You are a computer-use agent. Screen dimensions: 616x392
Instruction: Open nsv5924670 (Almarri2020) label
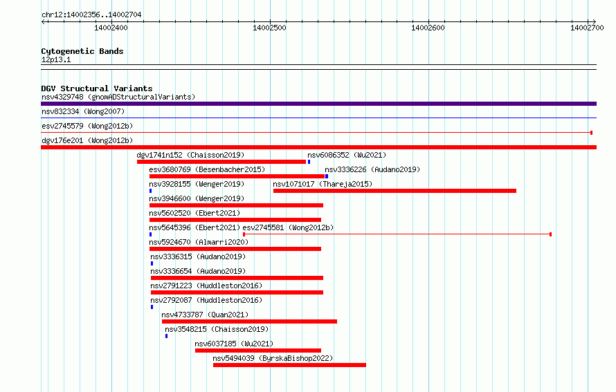(199, 242)
